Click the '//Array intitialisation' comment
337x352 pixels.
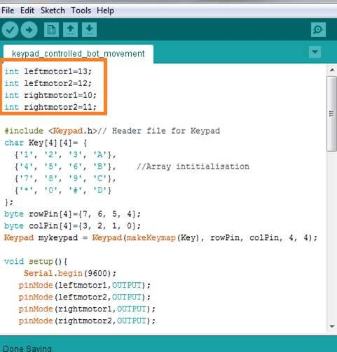pos(193,167)
